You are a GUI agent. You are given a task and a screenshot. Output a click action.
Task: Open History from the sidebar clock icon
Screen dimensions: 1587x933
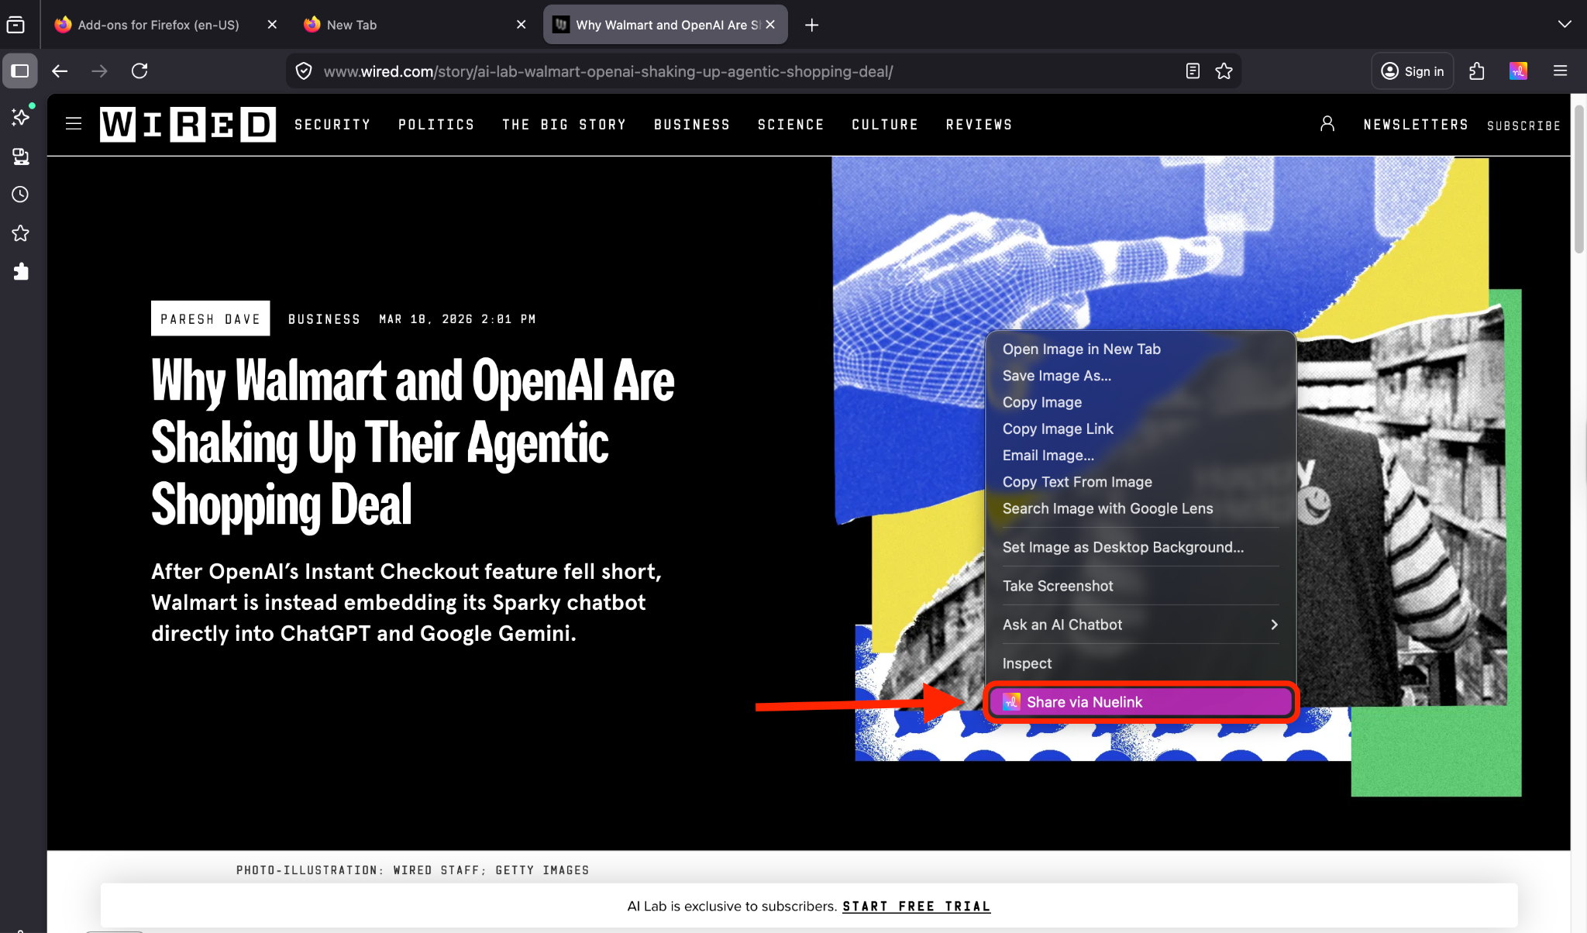point(20,195)
